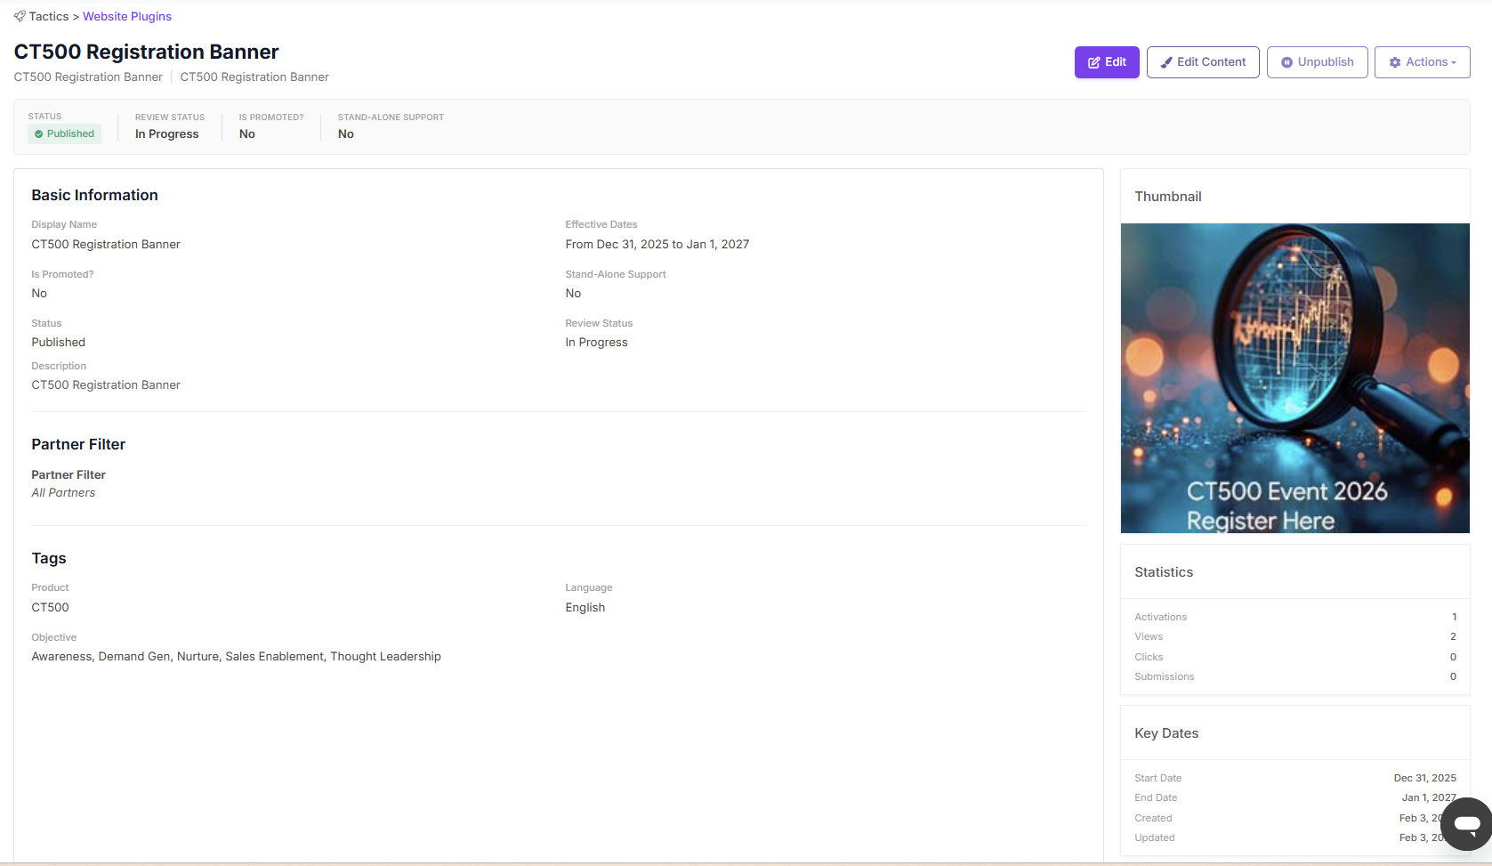Click the Description value CT500 Registration Banner

pyautogui.click(x=106, y=384)
